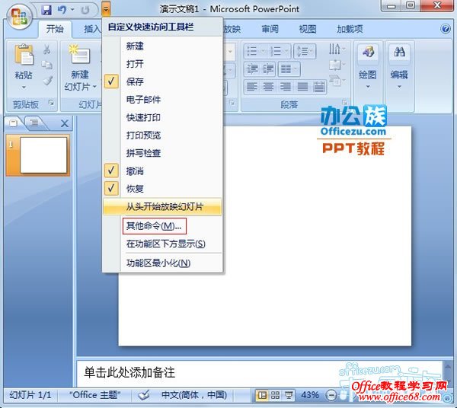
Task: Click the 43% zoom level
Action: (310, 395)
